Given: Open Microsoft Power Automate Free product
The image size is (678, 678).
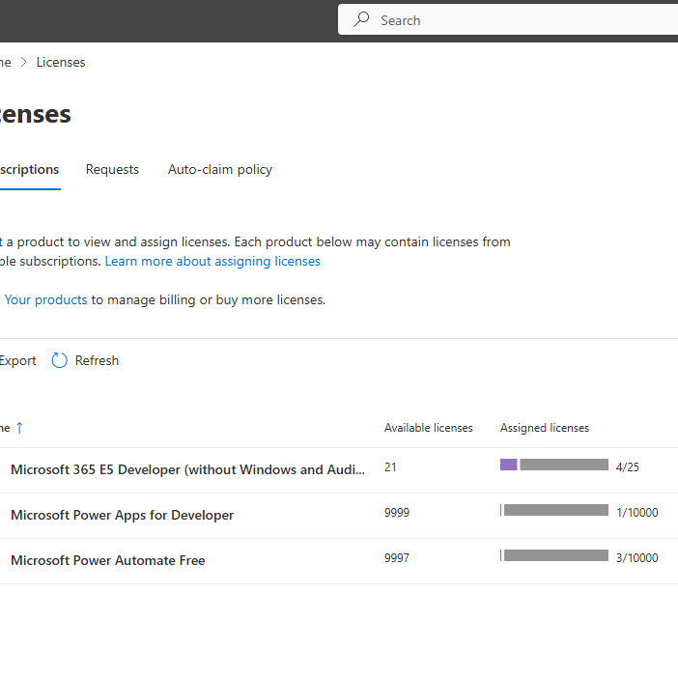Looking at the screenshot, I should (x=107, y=560).
